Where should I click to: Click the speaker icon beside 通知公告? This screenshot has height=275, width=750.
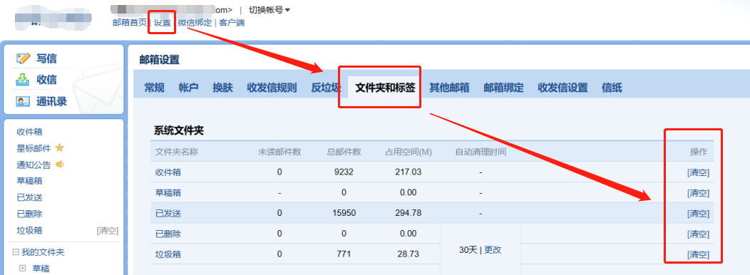[x=60, y=165]
